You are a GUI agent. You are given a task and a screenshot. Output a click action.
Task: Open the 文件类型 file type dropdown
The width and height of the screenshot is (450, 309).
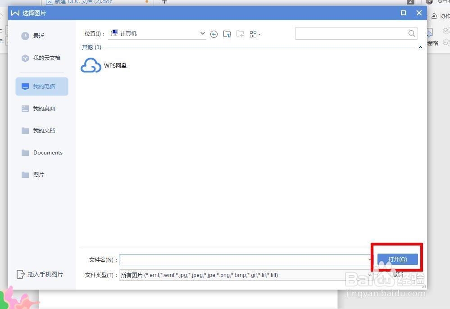tap(369, 275)
